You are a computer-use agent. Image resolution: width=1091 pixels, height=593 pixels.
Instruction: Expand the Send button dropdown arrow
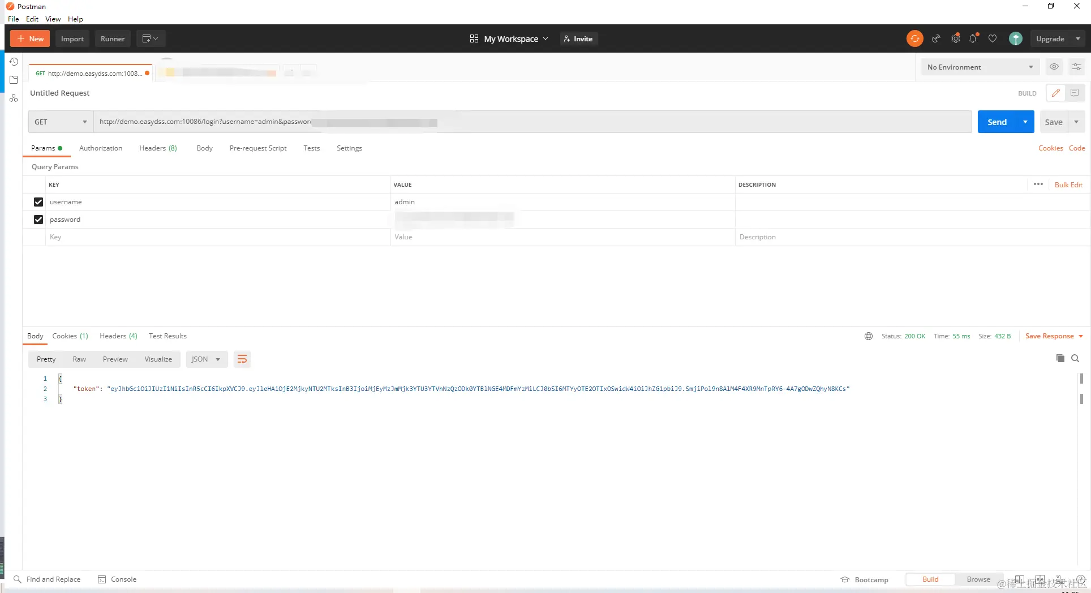coord(1025,122)
